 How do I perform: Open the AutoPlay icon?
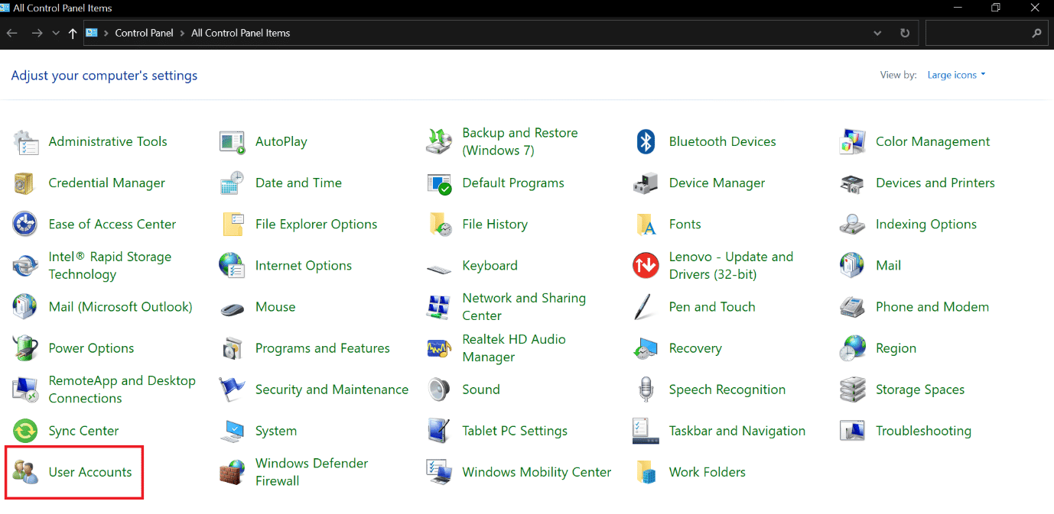(232, 142)
